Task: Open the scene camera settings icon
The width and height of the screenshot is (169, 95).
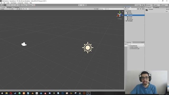Action: click(x=97, y=9)
